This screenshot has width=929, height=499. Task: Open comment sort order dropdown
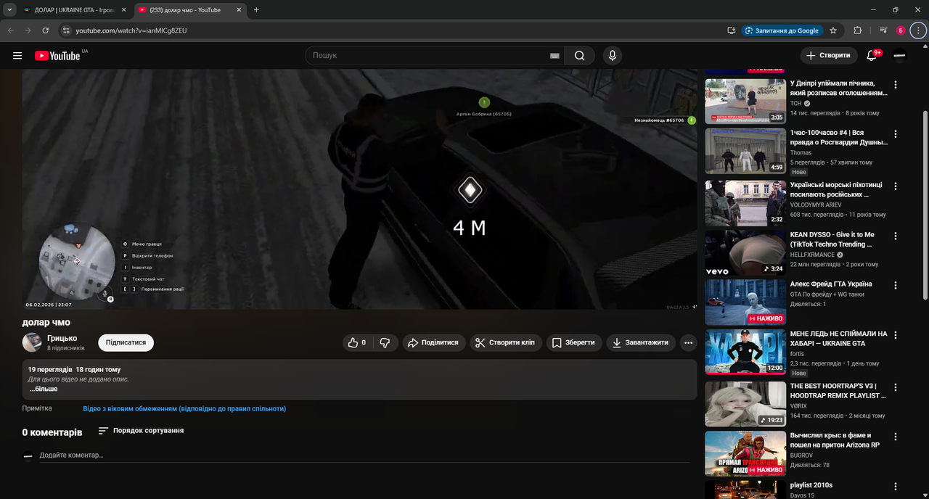coord(142,431)
